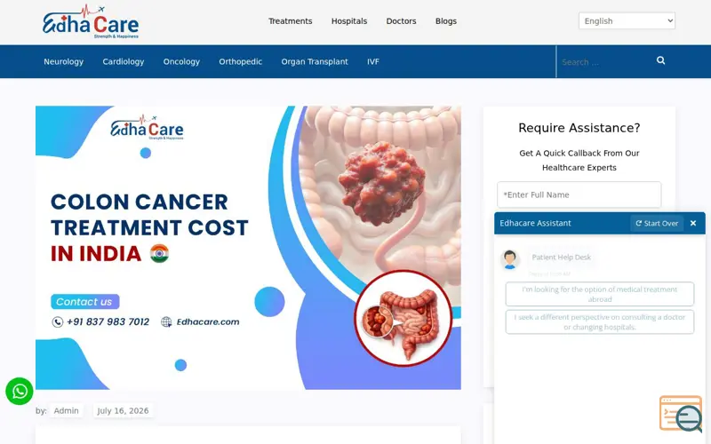Click the Admin author link
Screen dimensions: 711x444
(66, 411)
